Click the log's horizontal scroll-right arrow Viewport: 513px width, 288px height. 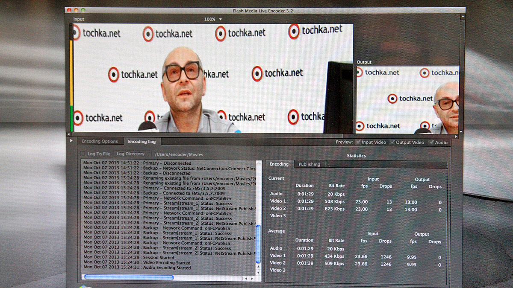pyautogui.click(x=252, y=278)
